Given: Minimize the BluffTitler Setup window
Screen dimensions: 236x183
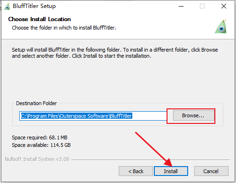Looking at the screenshot, I should [181, 6].
